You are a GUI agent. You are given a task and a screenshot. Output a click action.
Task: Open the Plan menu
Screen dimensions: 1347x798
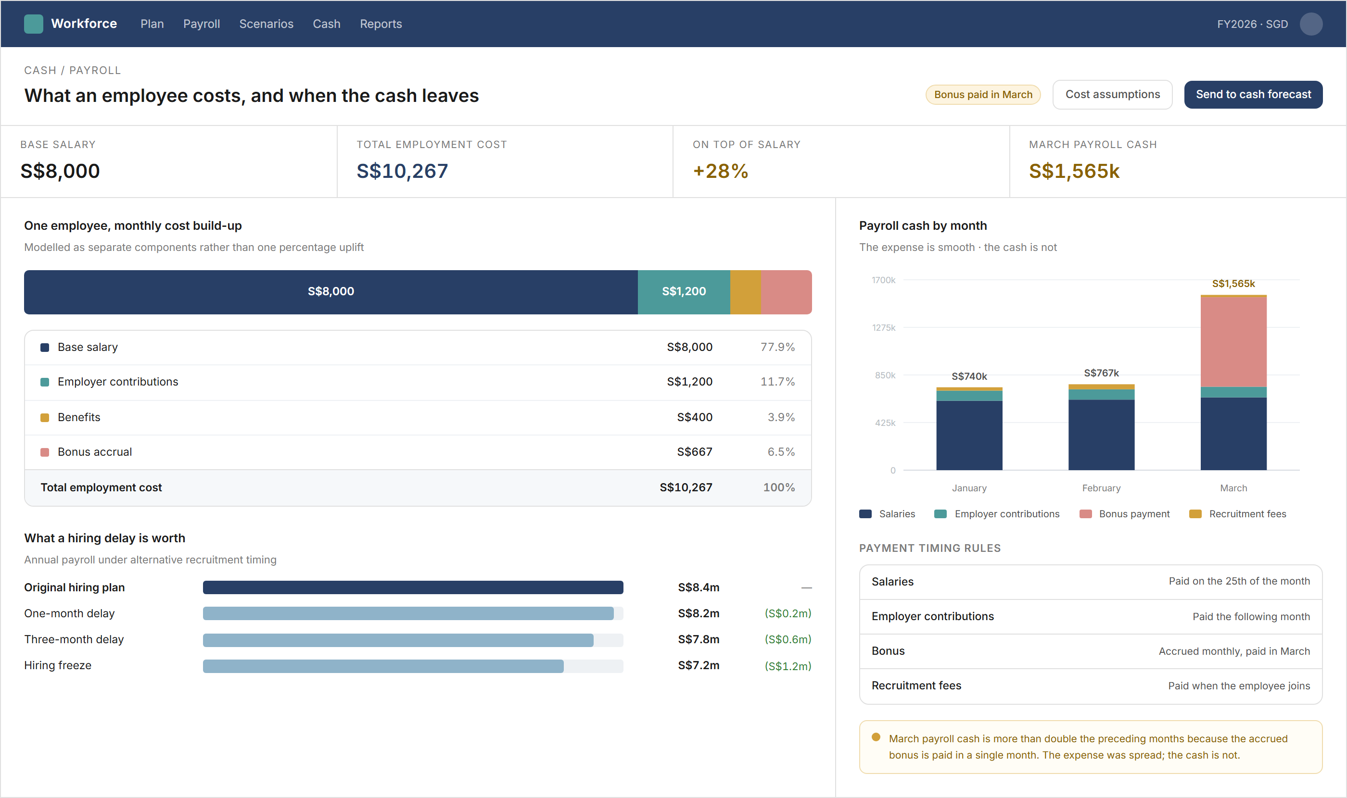(152, 24)
